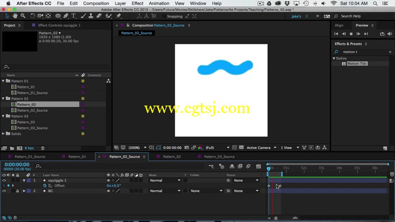Select the Puppet Pin tool

tap(118, 16)
